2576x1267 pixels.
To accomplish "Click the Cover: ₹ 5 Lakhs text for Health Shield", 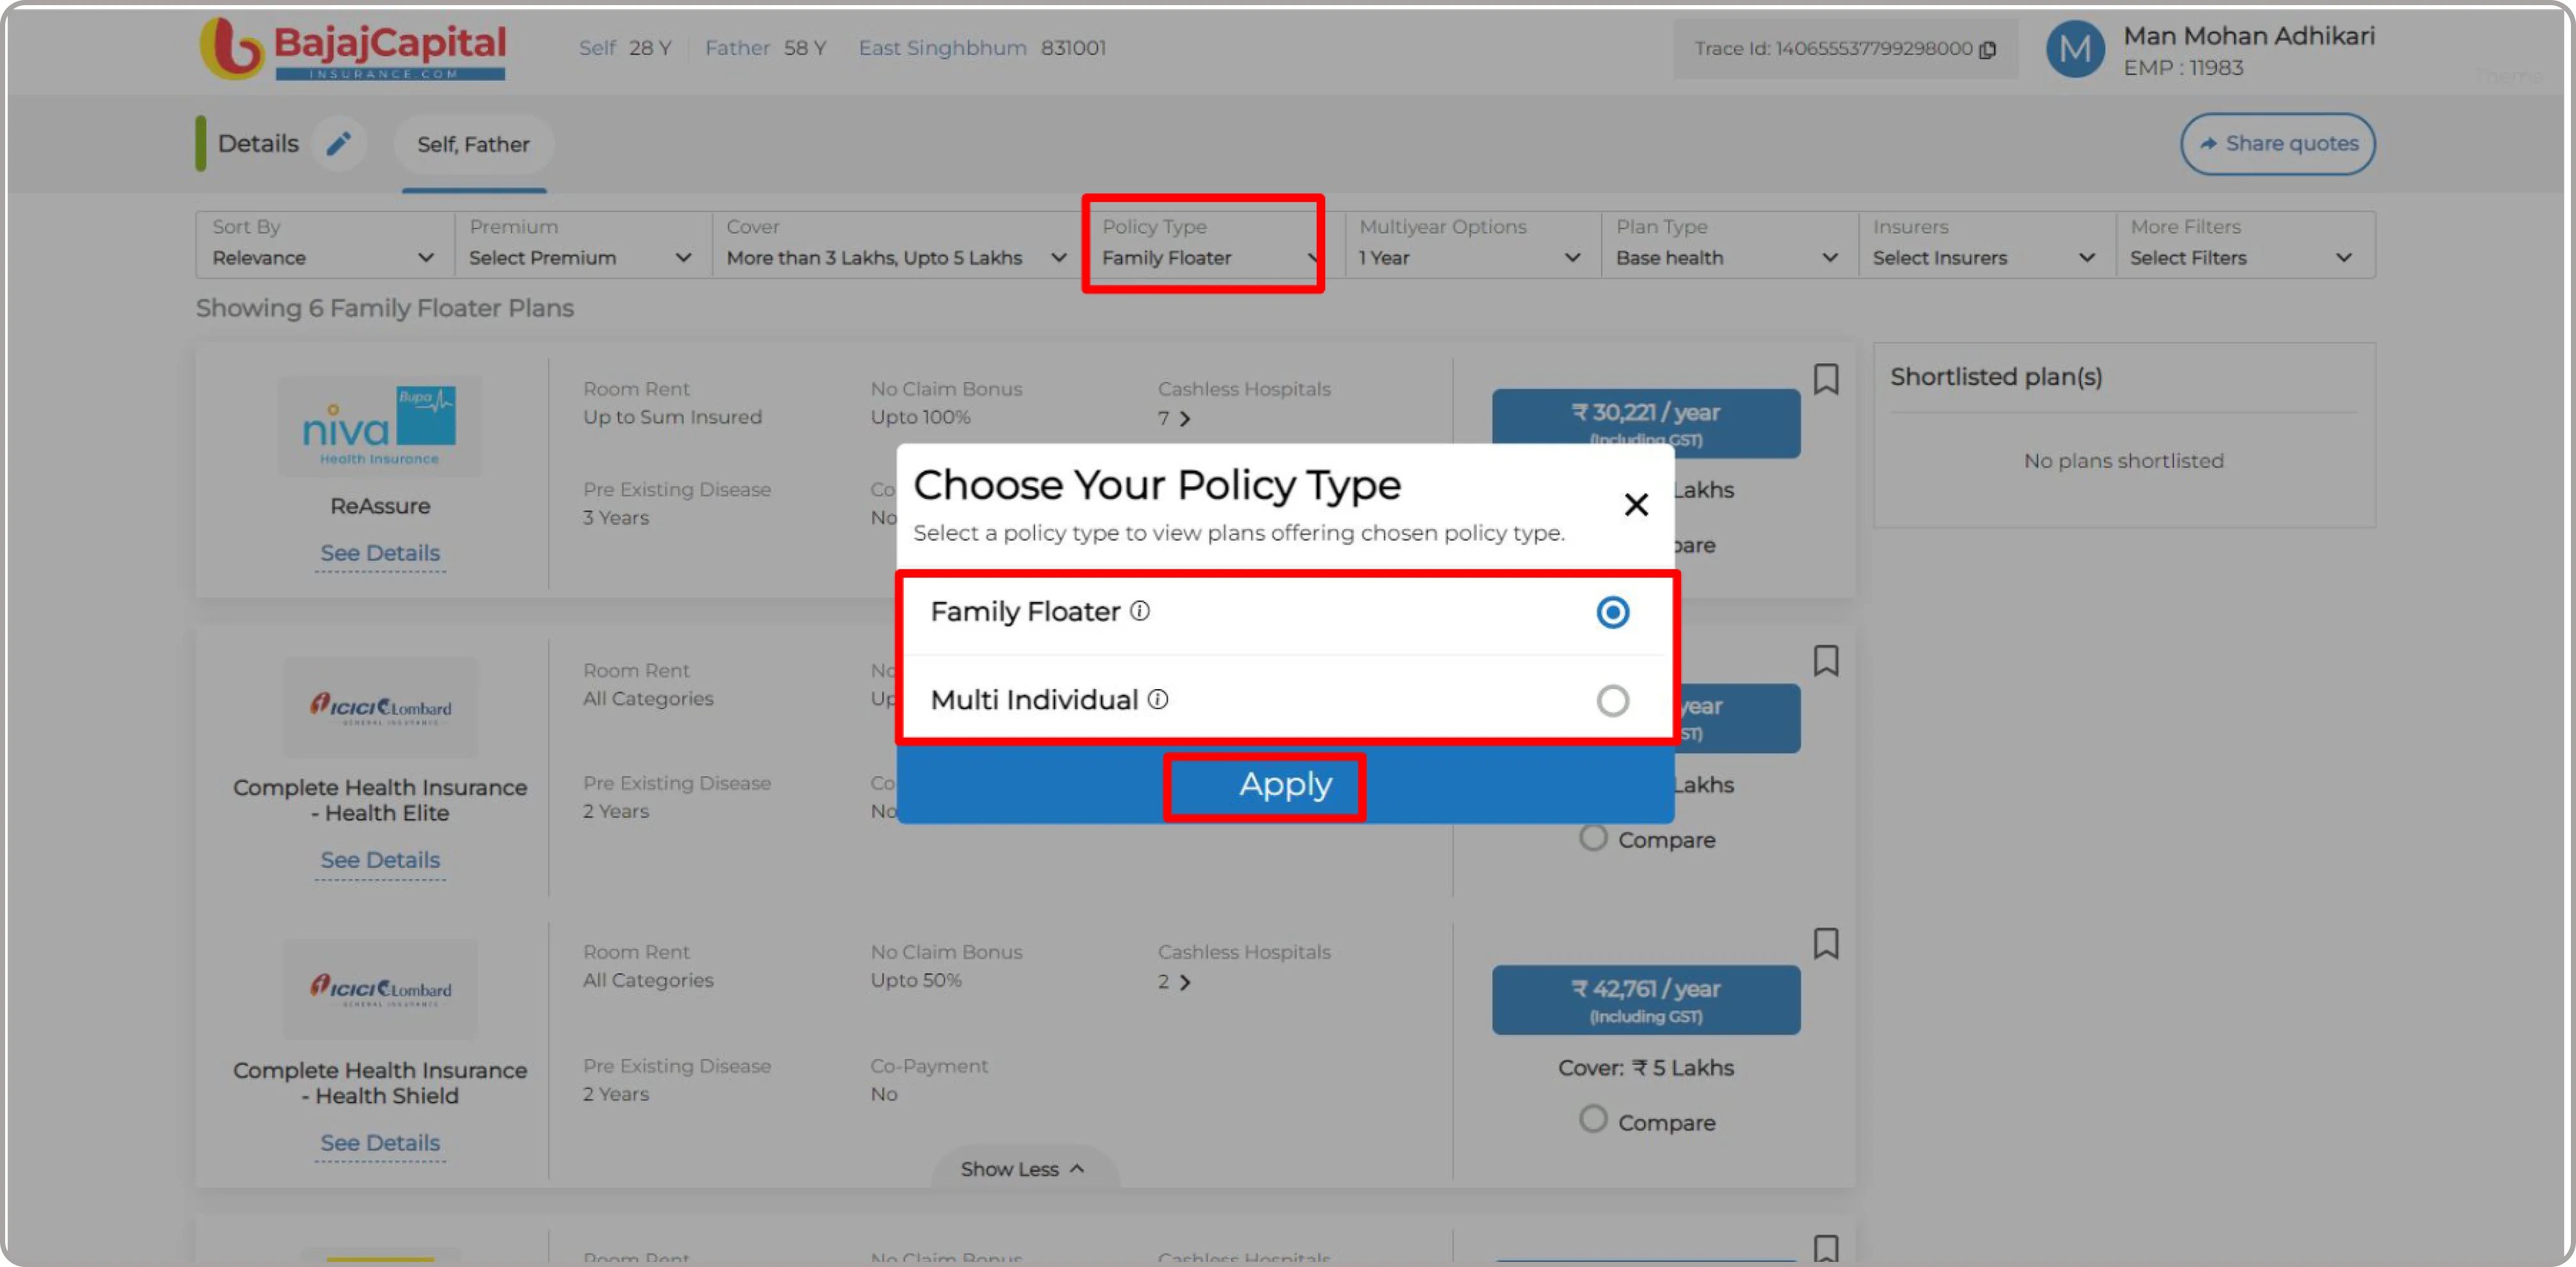I will point(1646,1068).
